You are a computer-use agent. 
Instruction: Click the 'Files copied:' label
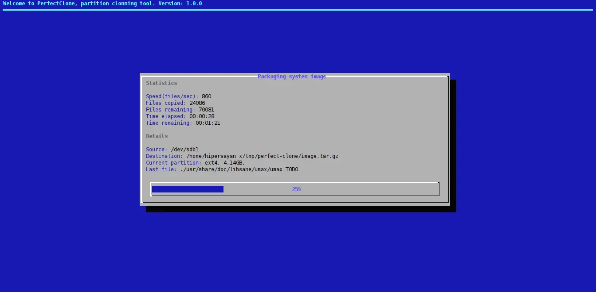pyautogui.click(x=166, y=103)
